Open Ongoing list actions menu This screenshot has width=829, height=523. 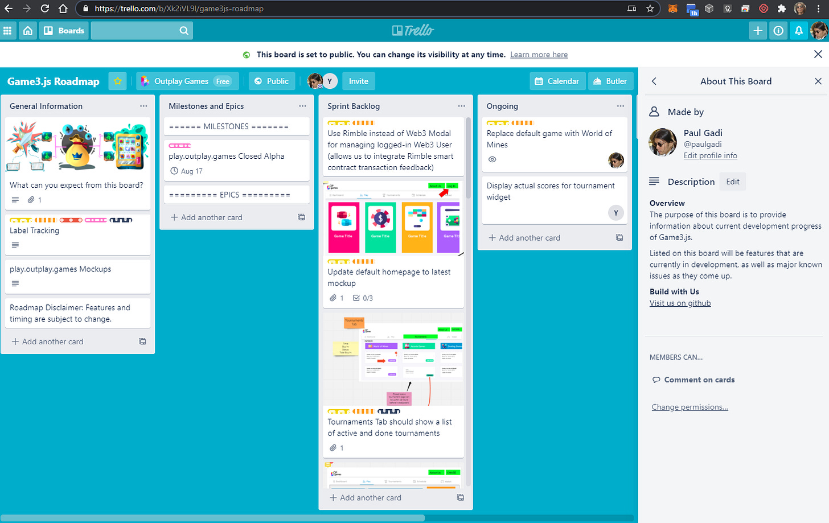[x=620, y=106]
